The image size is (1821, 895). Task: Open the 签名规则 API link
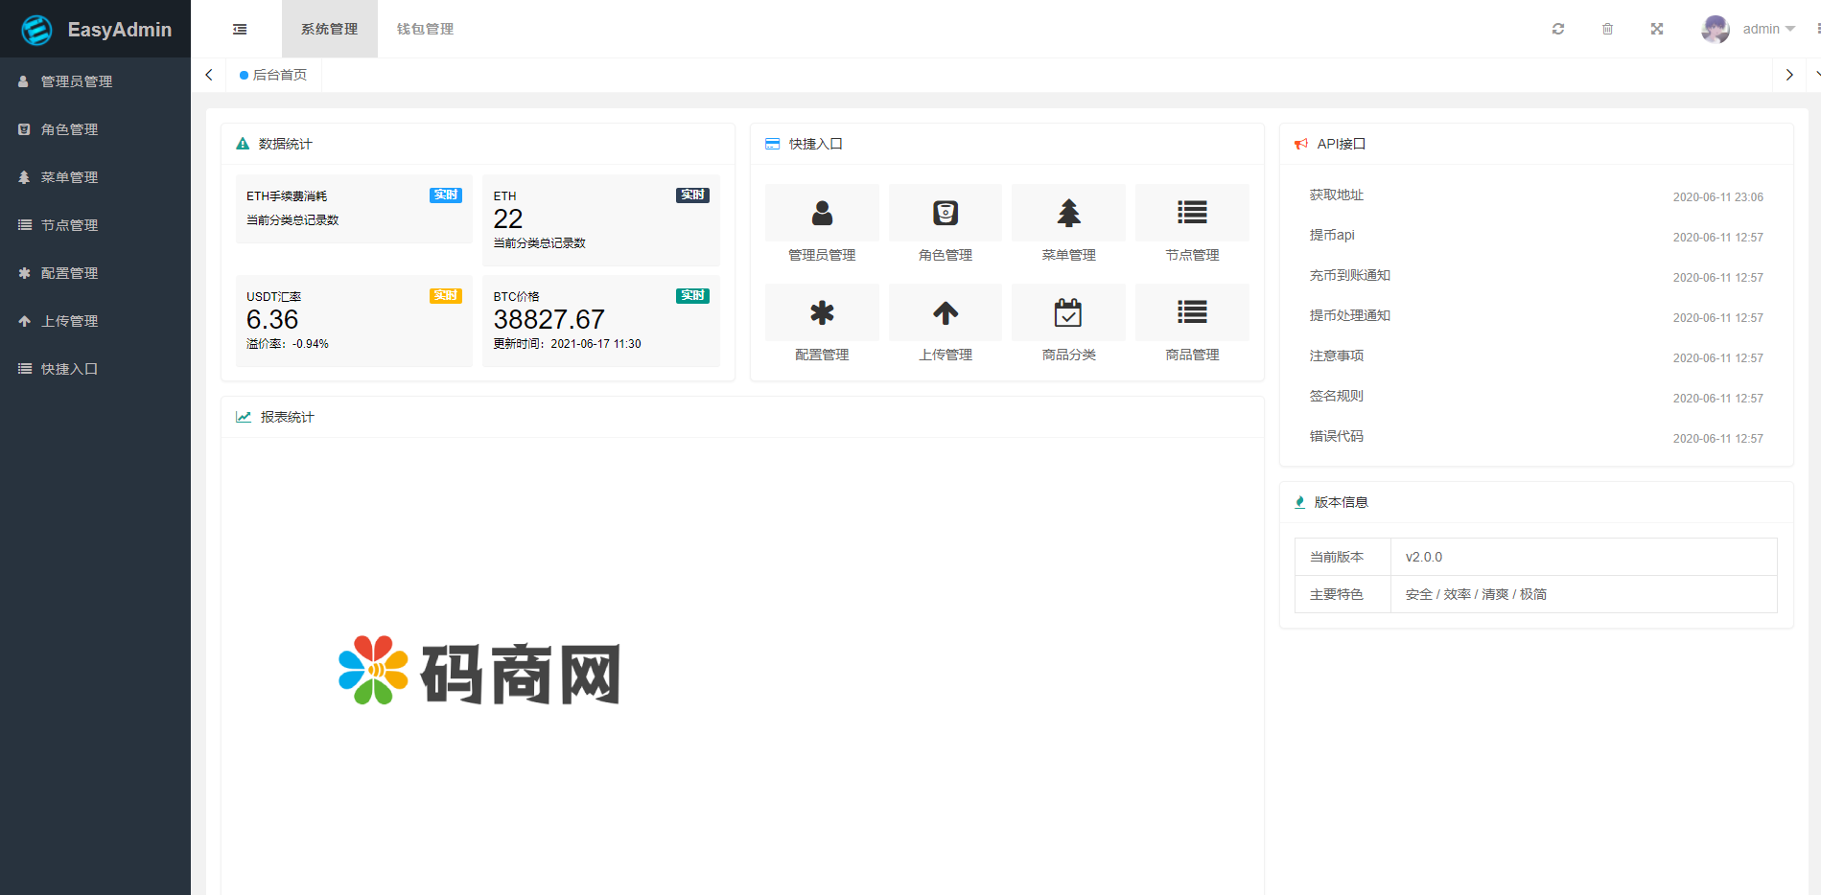(x=1336, y=397)
